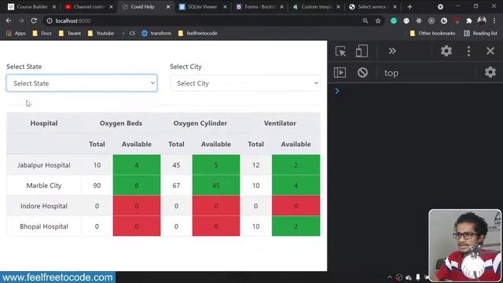Open console settings gear
The height and width of the screenshot is (283, 503).
coord(490,72)
